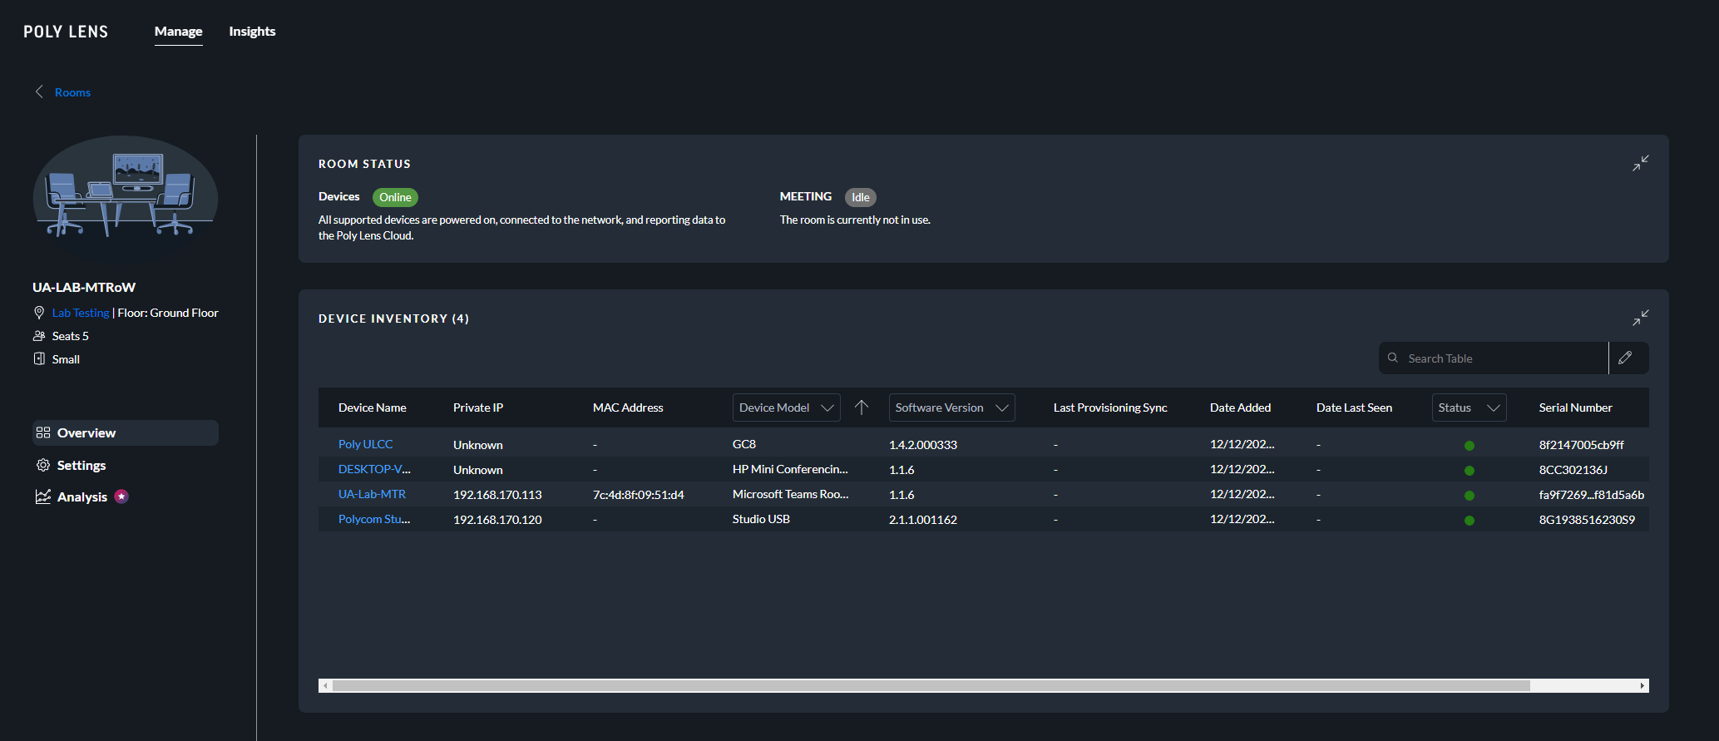
Task: Switch to the Insights tab
Action: tap(252, 32)
